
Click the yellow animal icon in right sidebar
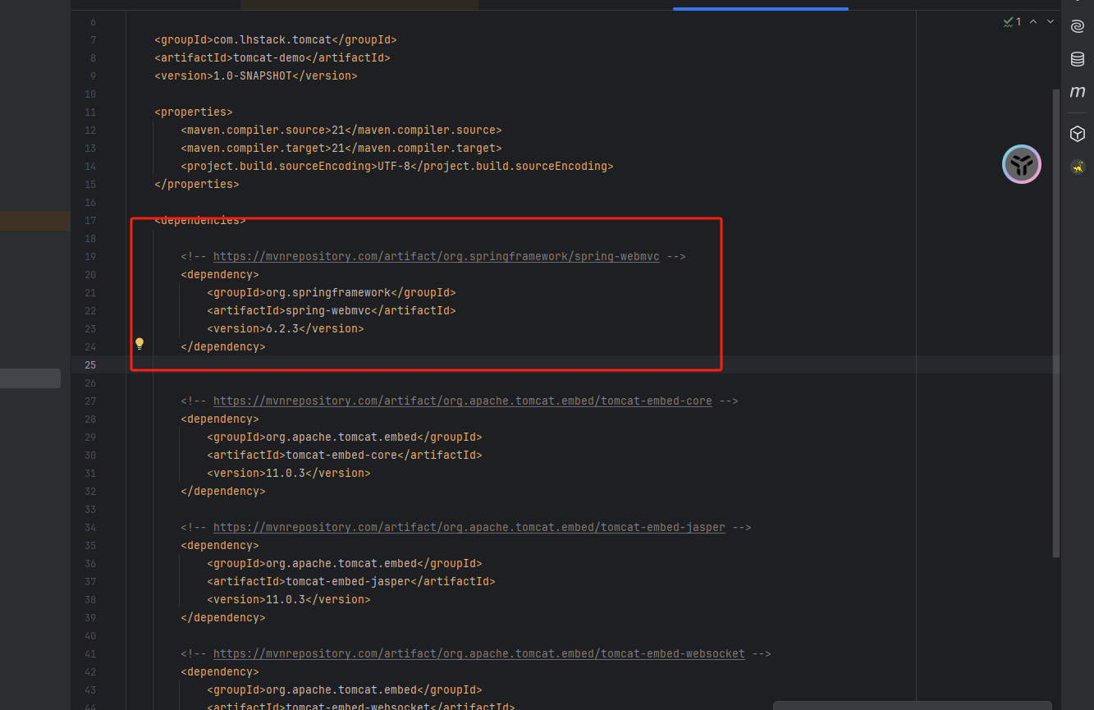pos(1078,167)
